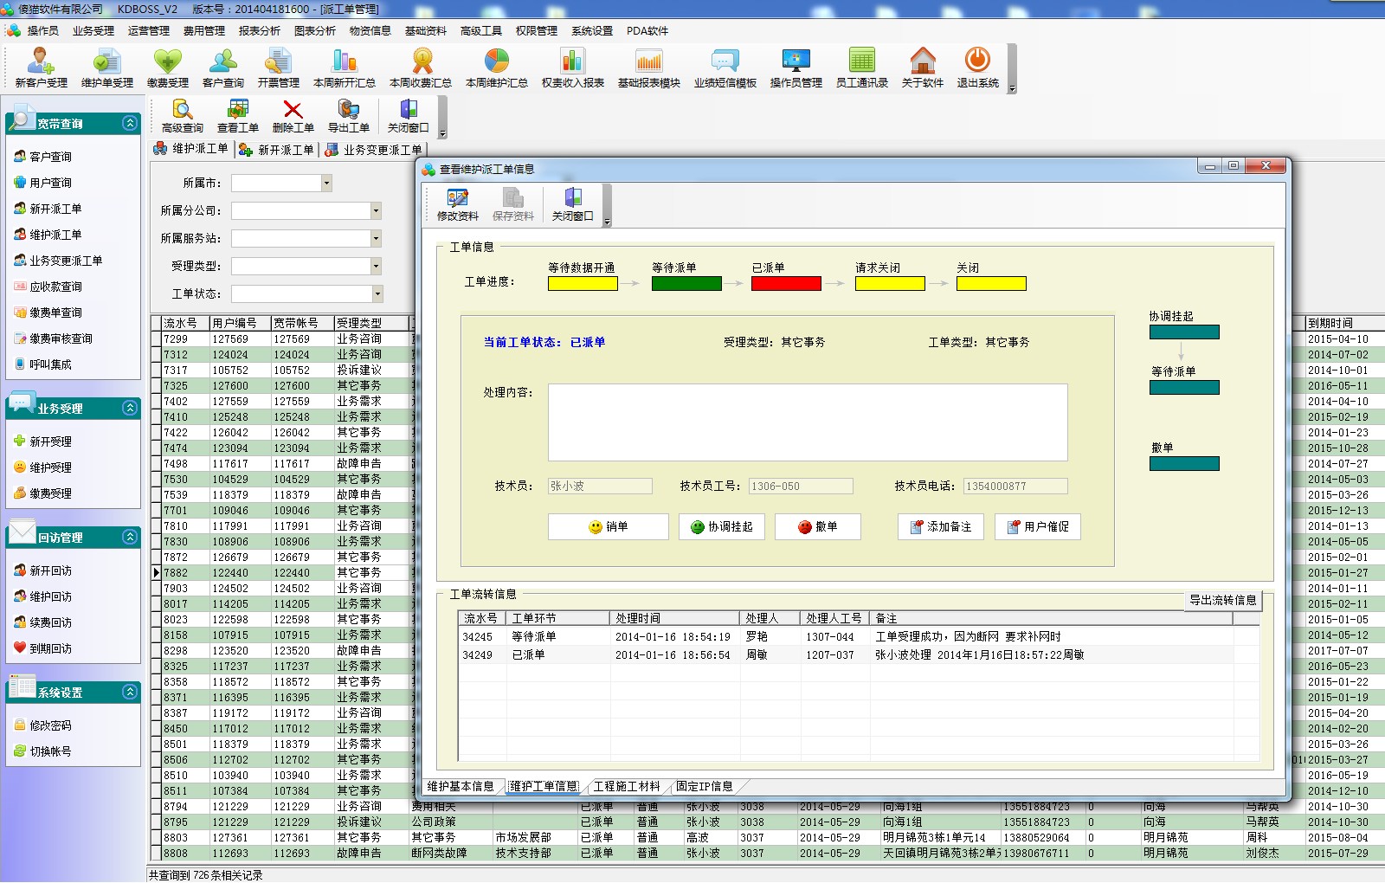This screenshot has height=883, width=1385.
Task: Open 缴费受理 heart icon
Action: click(x=167, y=68)
